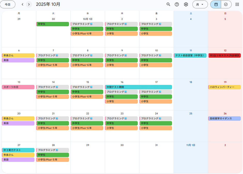The height and width of the screenshot is (174, 243).
Task: Open 小学生 event on October 24
Action: (x=156, y=128)
